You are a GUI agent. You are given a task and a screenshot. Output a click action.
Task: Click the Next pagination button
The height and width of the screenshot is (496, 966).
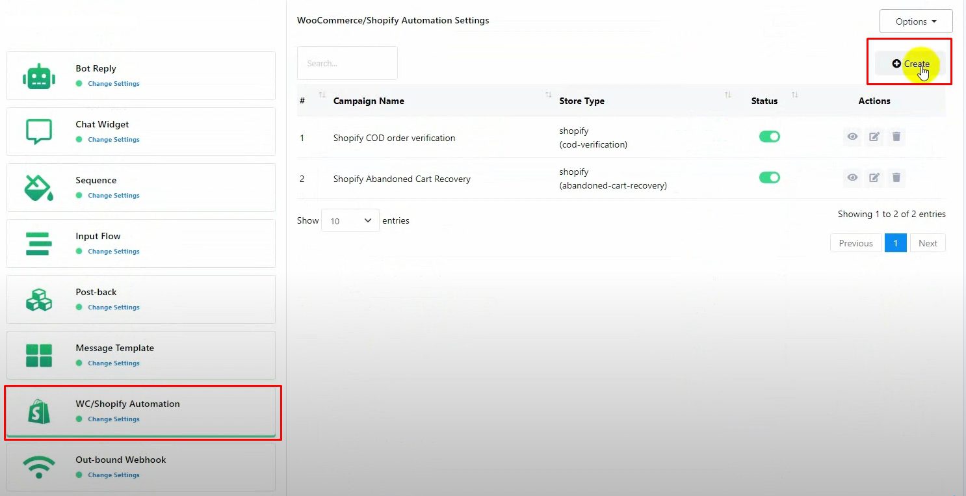[928, 243]
